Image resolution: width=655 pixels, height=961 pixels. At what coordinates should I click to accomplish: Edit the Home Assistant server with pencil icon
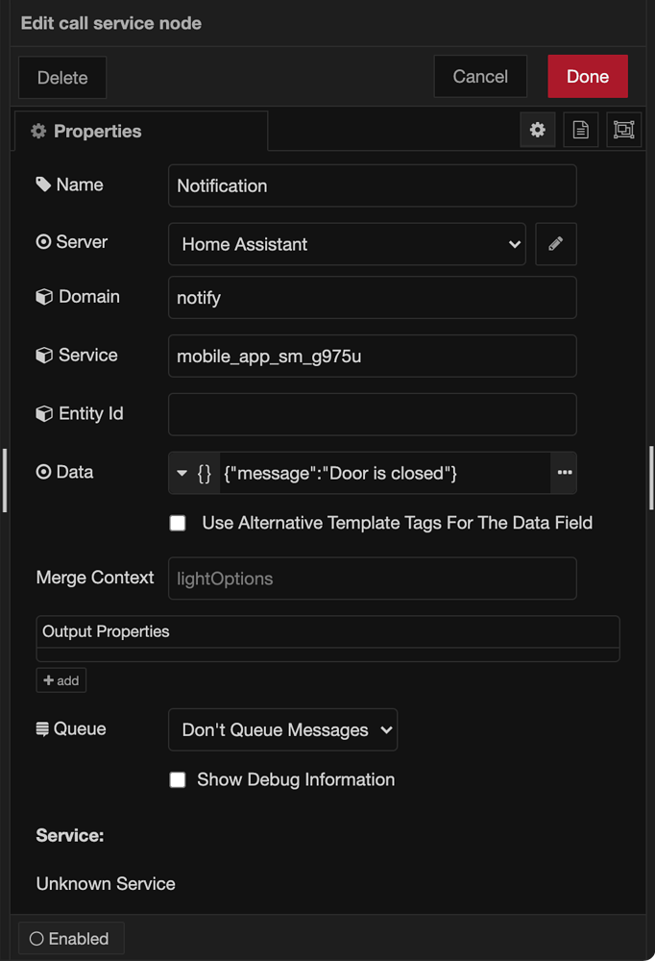pos(555,244)
